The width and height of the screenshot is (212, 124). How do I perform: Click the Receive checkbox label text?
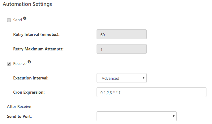(x=20, y=64)
